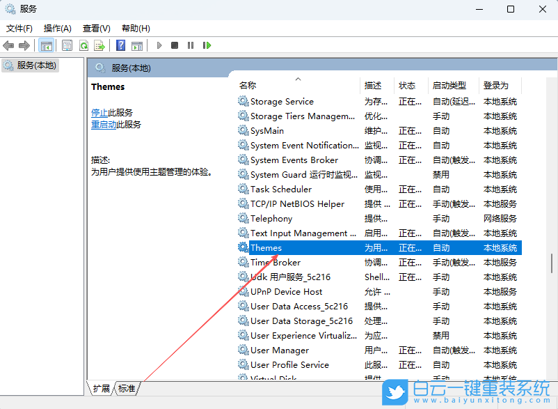Toggle the show/hide action pane button

(x=136, y=45)
